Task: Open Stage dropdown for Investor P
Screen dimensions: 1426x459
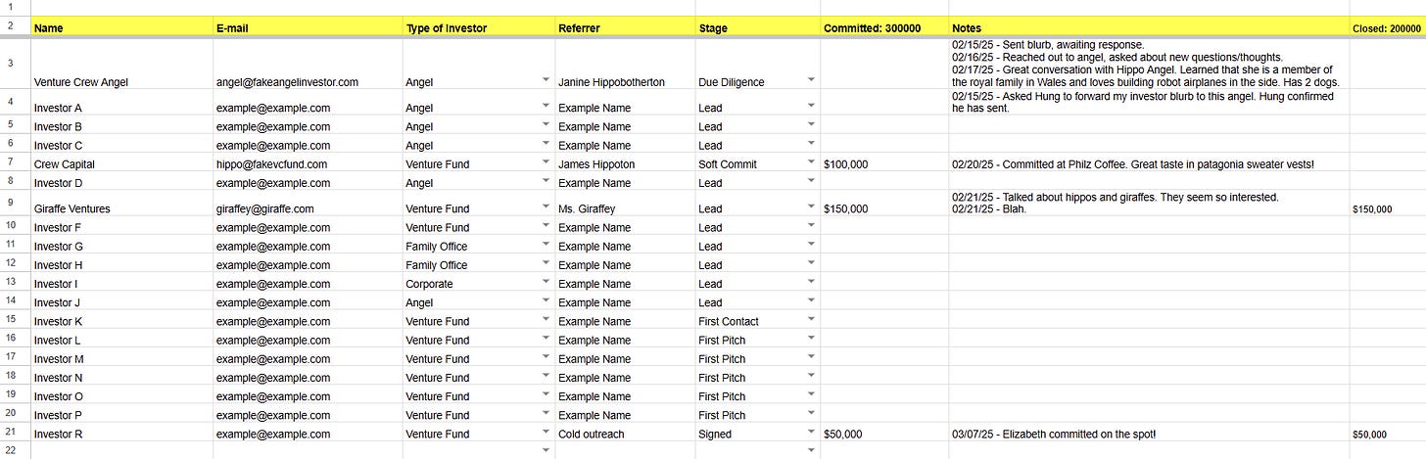Action: point(811,414)
